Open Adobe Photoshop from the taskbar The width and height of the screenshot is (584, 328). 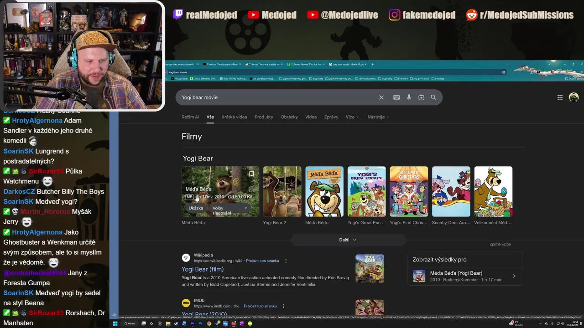201,323
